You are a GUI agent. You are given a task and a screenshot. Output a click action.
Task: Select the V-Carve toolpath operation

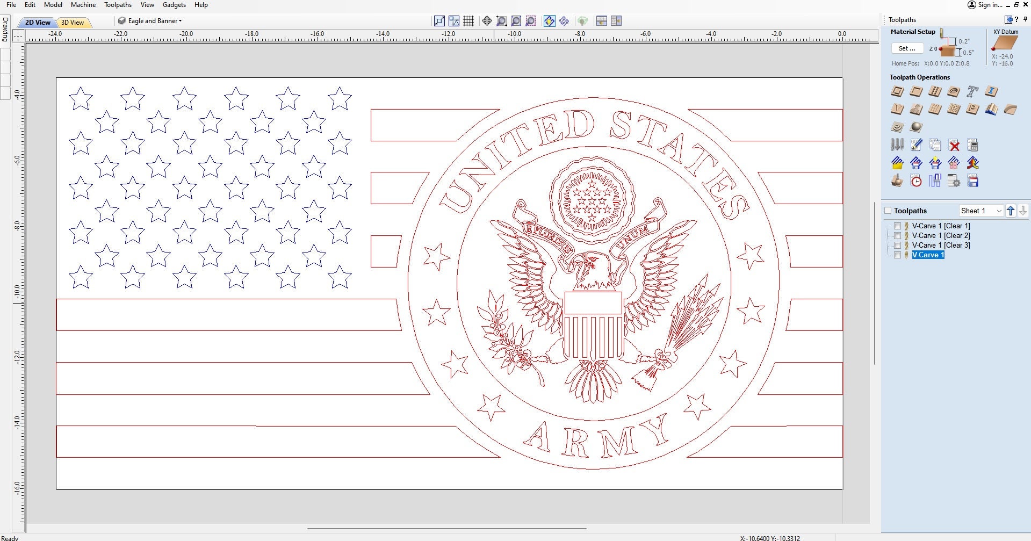897,109
